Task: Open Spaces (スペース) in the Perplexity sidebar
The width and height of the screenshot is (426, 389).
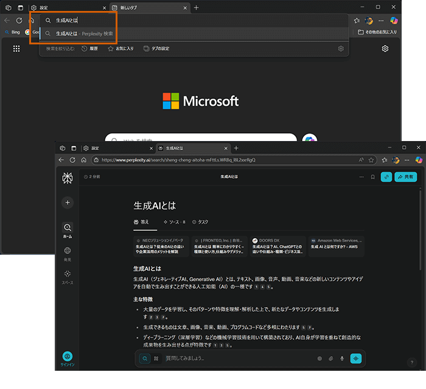Action: 68,277
